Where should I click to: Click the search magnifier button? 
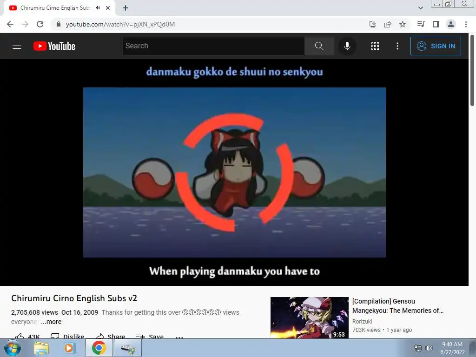tap(319, 46)
